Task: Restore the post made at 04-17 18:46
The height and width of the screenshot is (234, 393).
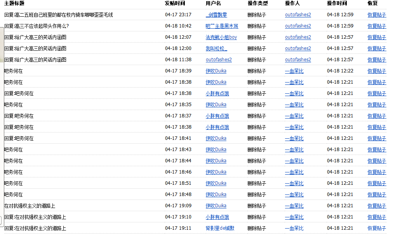Action: pos(377,172)
